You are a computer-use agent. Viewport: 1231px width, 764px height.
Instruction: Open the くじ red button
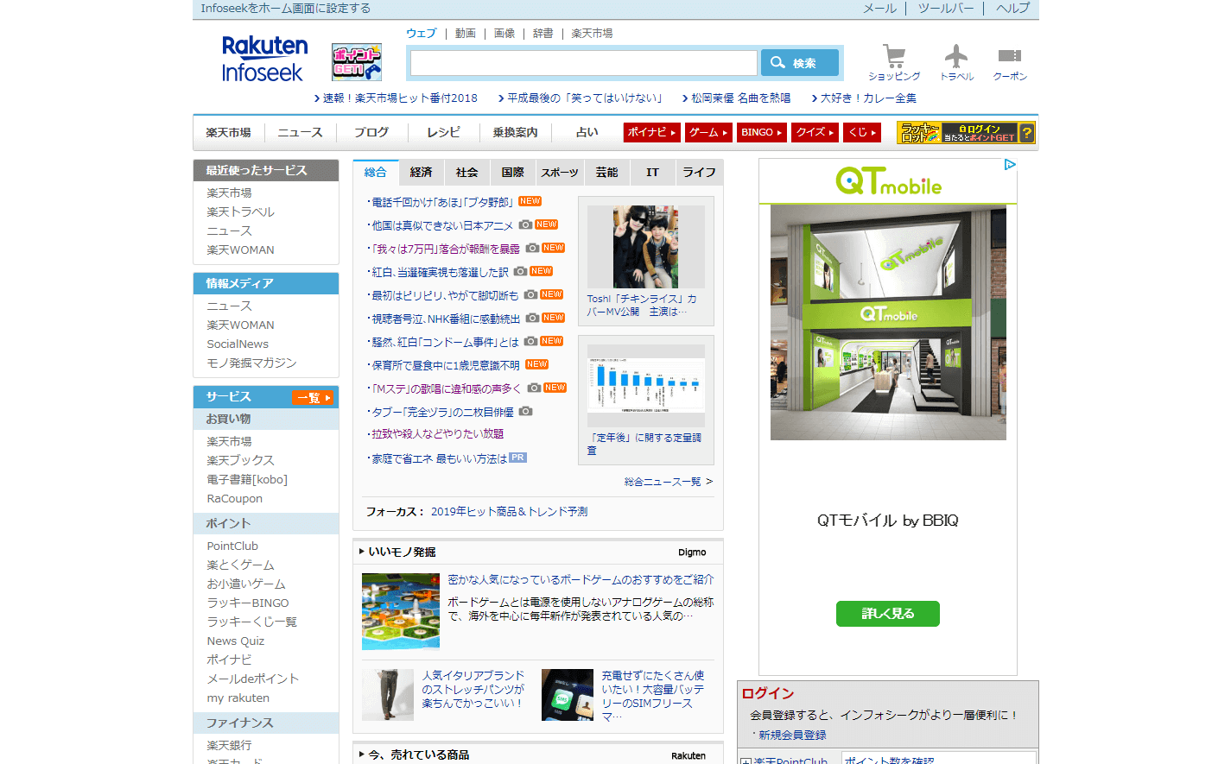(x=862, y=132)
